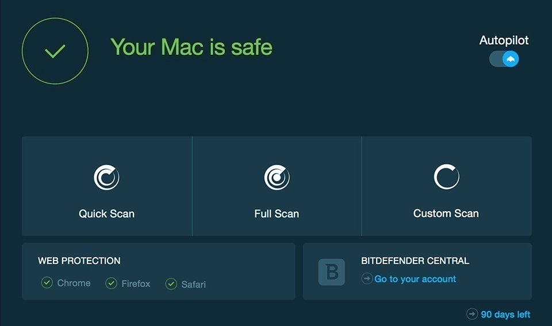Click the green safe status checkmark circle
Screen dimensions: 552x326
click(55, 51)
